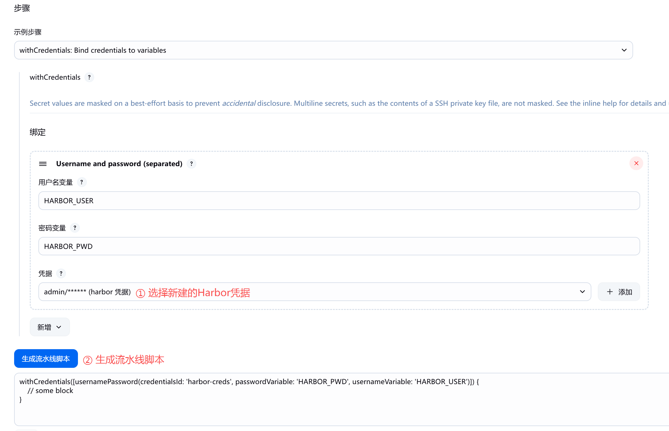Image resolution: width=669 pixels, height=431 pixels.
Task: Remove the username and password binding
Action: [x=636, y=163]
